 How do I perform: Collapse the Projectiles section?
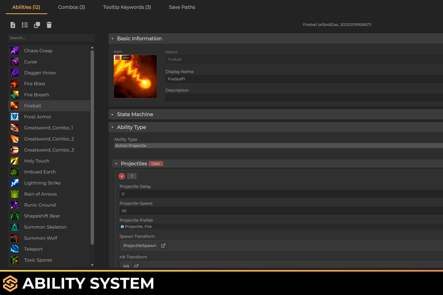click(116, 163)
